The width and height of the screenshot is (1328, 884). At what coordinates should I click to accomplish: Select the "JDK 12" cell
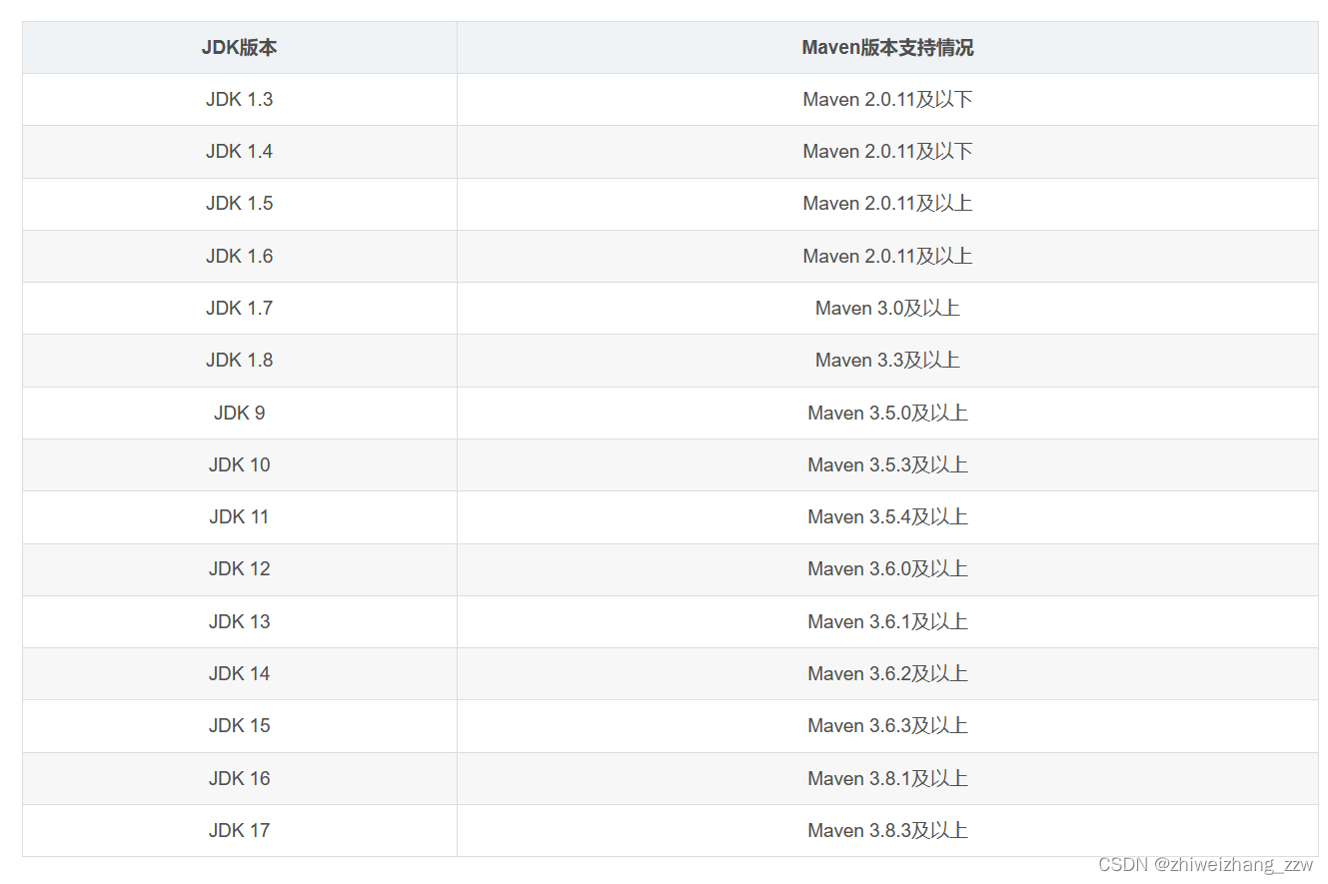point(240,569)
